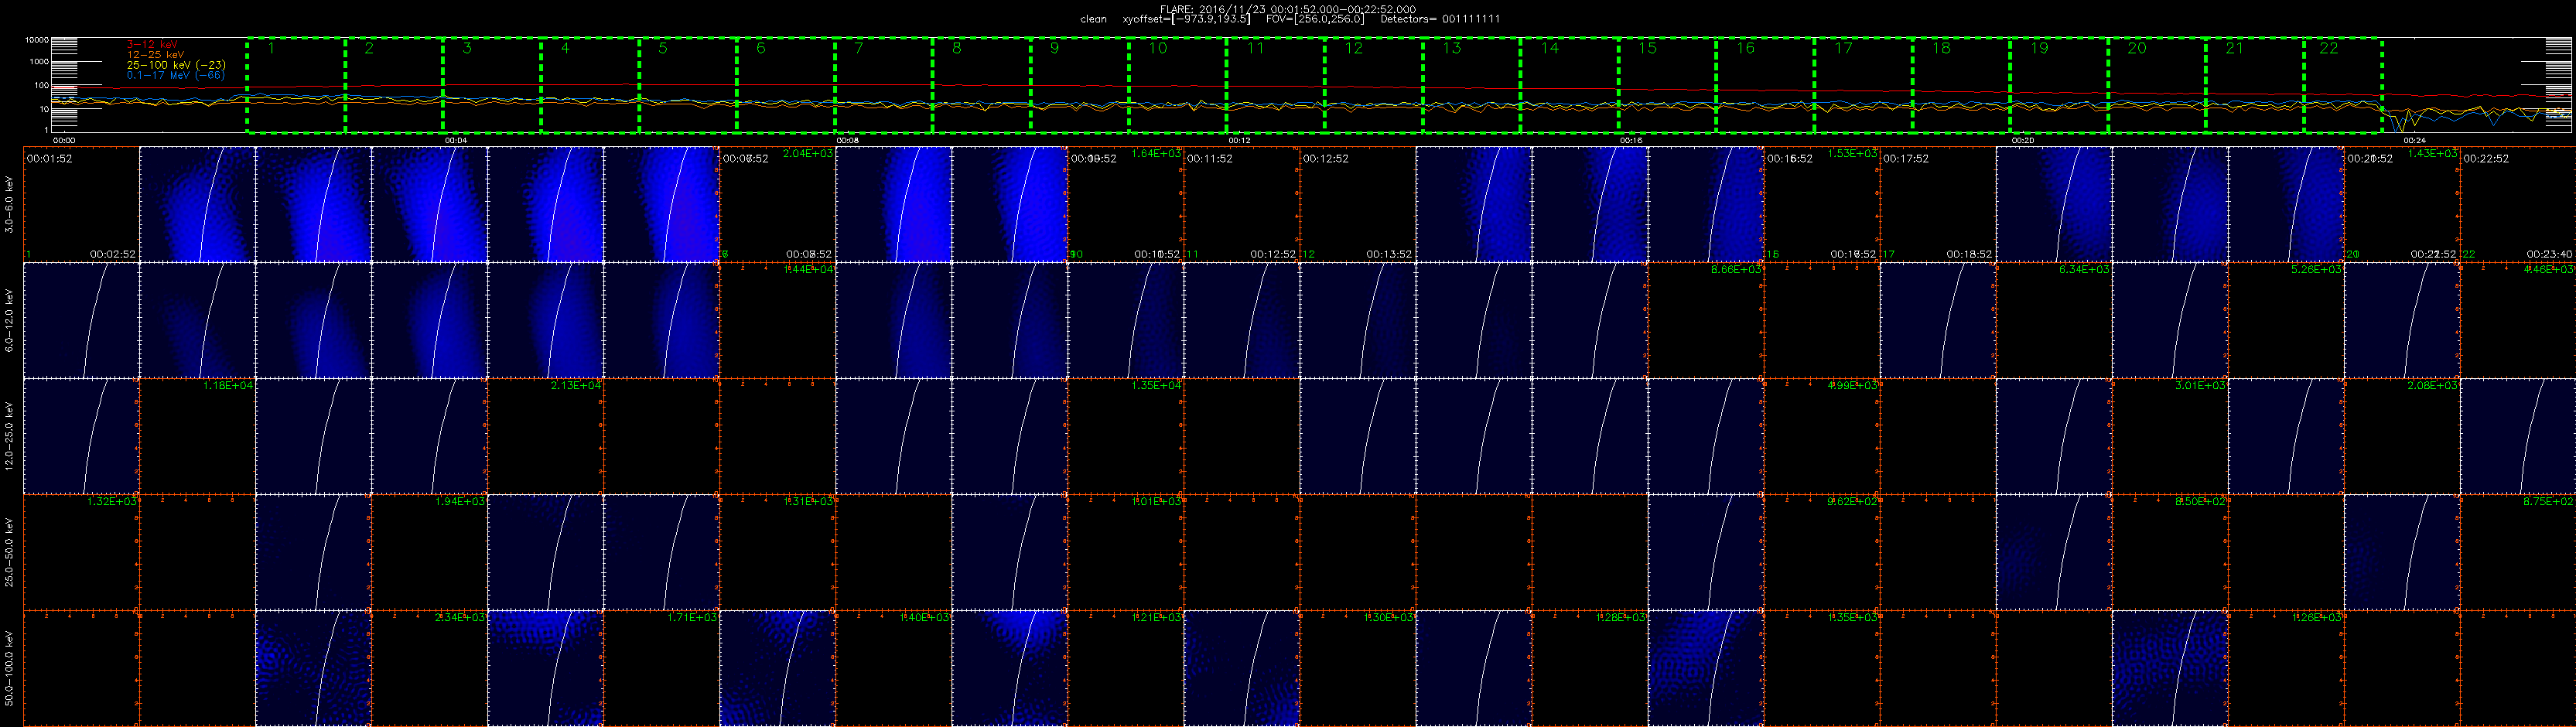Select time interval marker 1 on lightcurve
Viewport: 2576px width, 727px height.
271,48
